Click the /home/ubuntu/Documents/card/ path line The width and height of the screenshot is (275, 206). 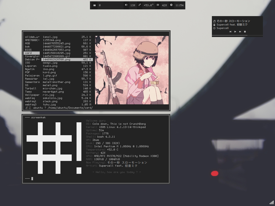(x=70, y=108)
